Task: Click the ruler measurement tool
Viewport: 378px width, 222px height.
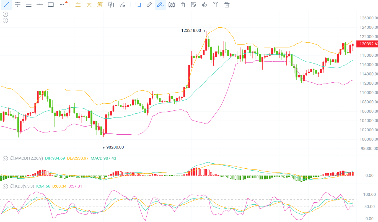Action: [149, 5]
